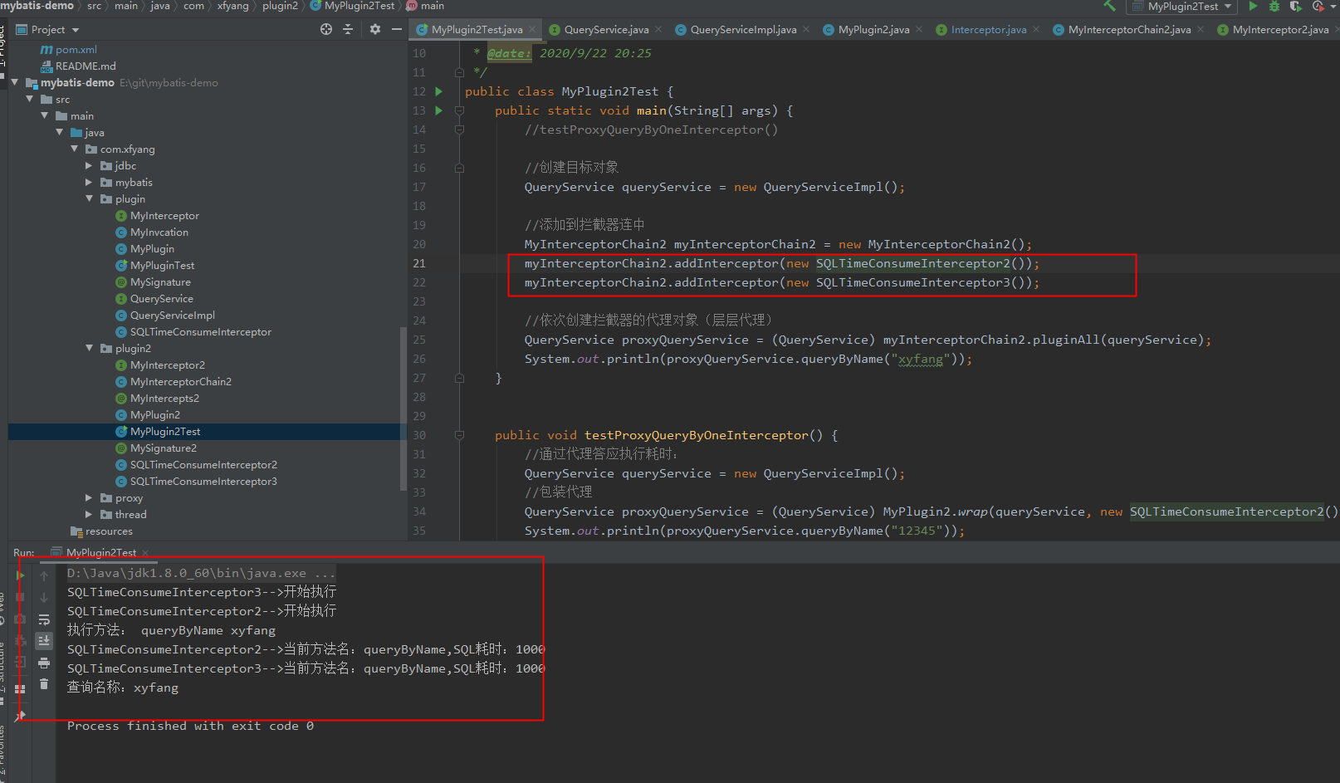
Task: Click the locate-in-project crosshair icon
Action: point(326,29)
